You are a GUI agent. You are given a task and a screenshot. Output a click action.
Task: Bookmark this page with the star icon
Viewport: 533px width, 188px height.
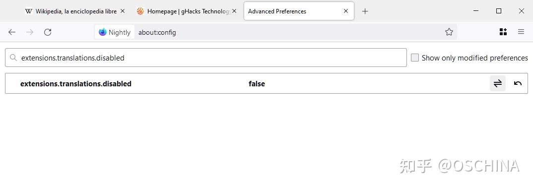pos(449,32)
